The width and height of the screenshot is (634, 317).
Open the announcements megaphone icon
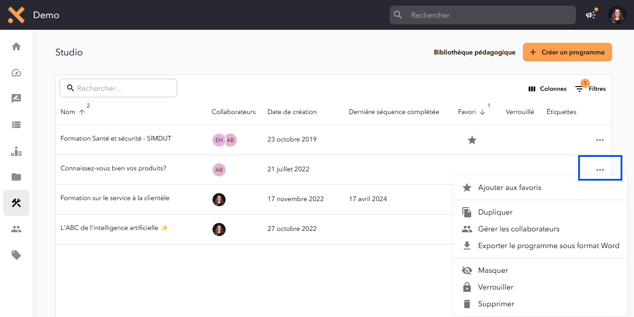tap(591, 15)
